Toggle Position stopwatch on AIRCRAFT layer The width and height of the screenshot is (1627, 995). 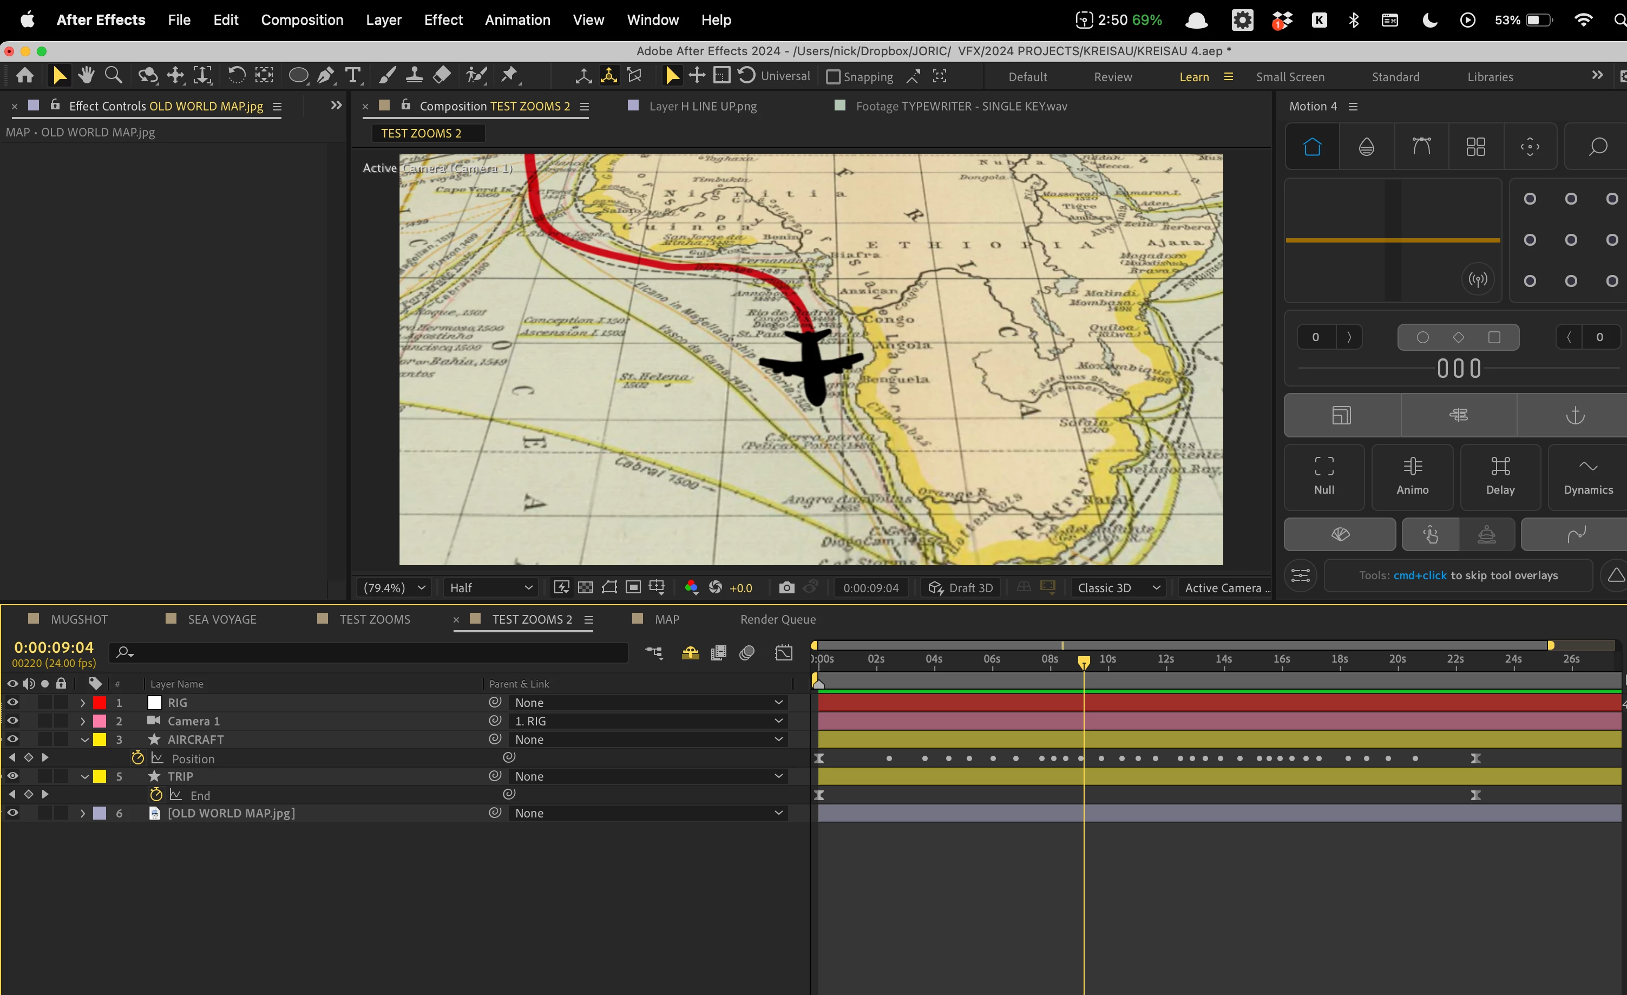click(x=137, y=758)
